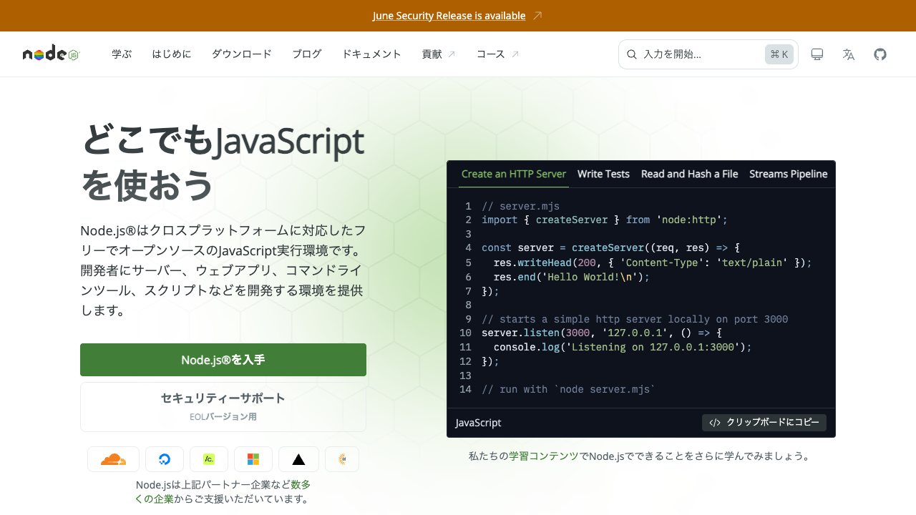Switch to the Streams Pipeline tab
The height and width of the screenshot is (515, 916).
click(789, 174)
